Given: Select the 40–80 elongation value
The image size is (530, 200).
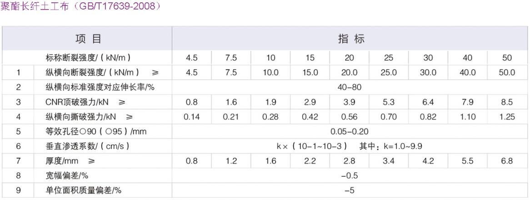Looking at the screenshot, I should (x=350, y=87).
